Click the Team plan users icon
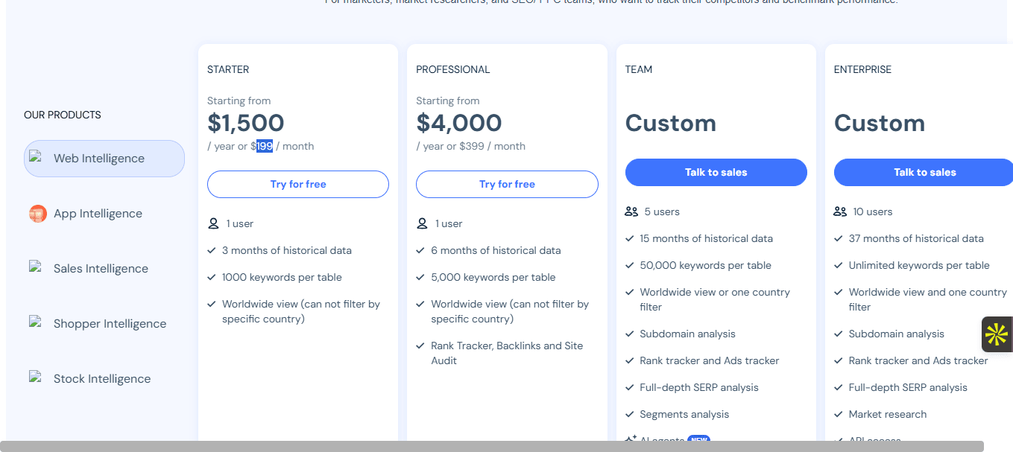1013x452 pixels. 631,211
